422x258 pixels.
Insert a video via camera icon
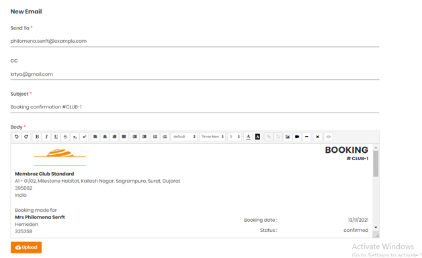point(297,137)
